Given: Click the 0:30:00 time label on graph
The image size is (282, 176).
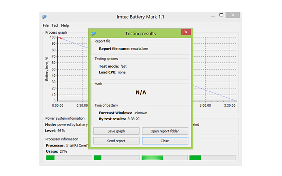Looking at the screenshot, I should click(x=82, y=106).
